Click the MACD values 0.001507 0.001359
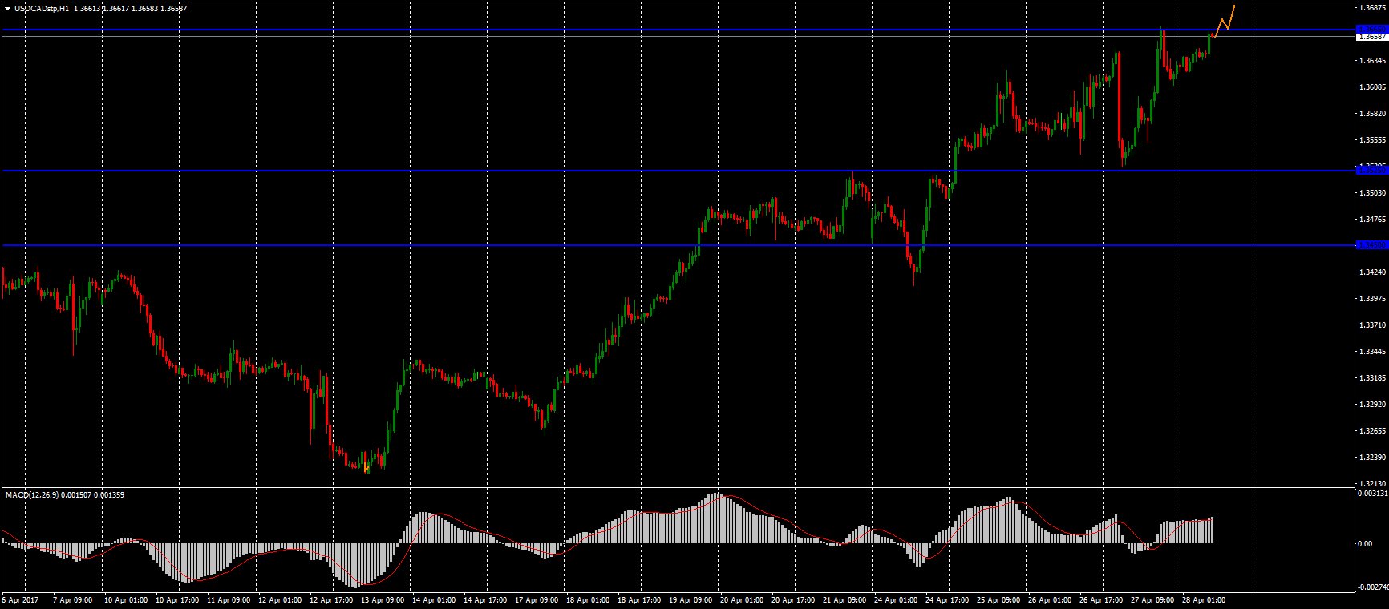1389x609 pixels. point(91,494)
